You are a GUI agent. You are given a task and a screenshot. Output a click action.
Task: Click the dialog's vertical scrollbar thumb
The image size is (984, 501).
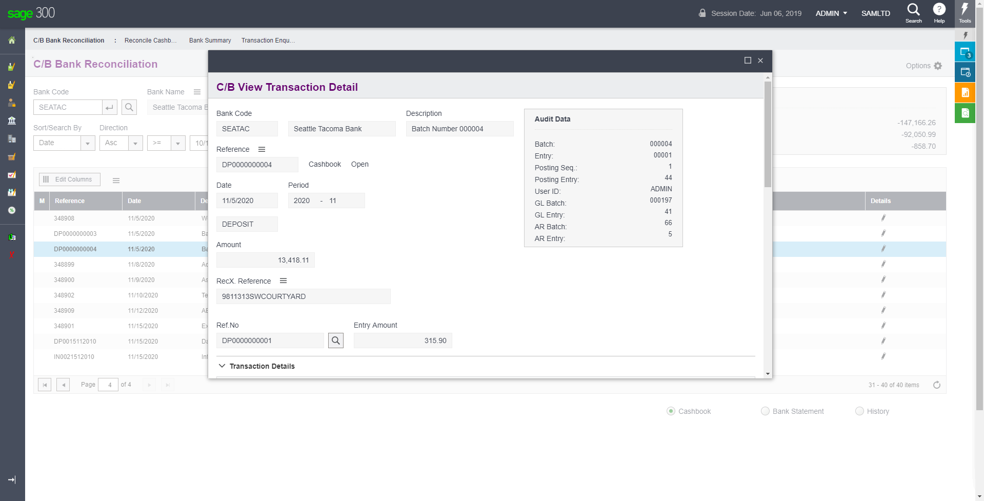coord(768,133)
